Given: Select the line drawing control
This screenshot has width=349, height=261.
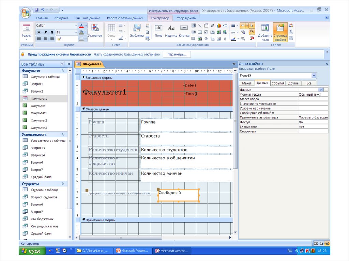Looking at the screenshot, I should [200, 26].
